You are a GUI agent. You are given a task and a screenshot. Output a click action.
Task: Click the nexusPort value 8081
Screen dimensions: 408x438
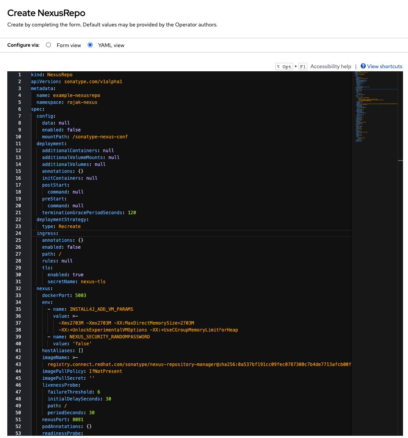(x=78, y=420)
